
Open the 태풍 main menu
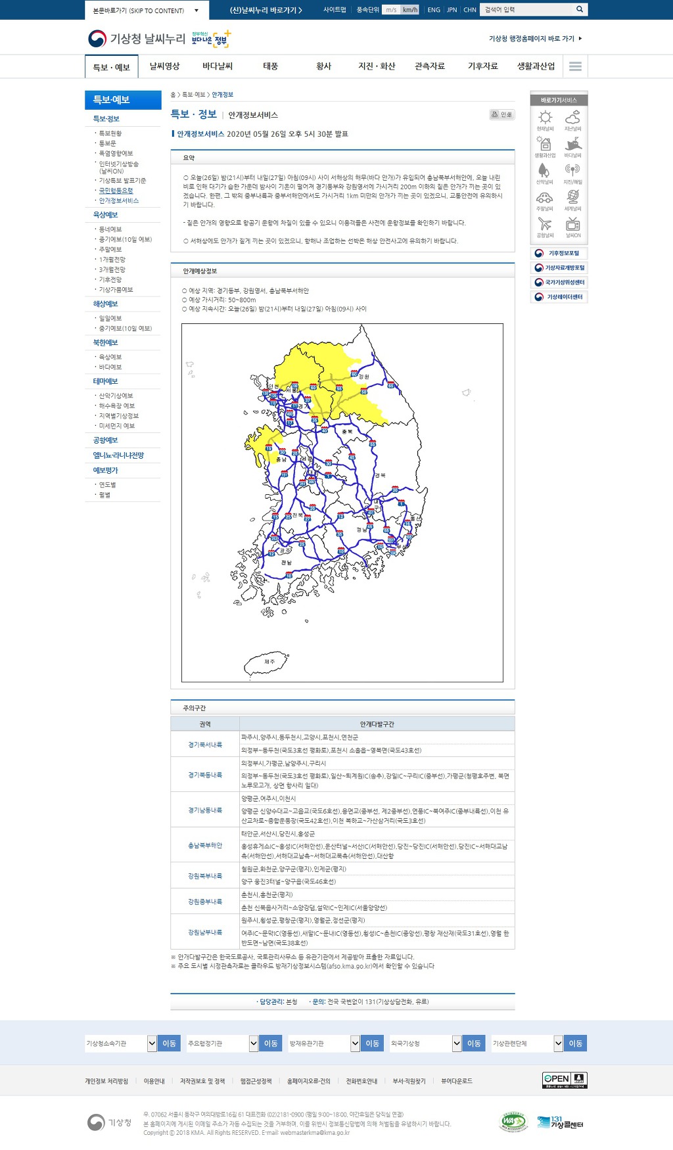pos(271,66)
